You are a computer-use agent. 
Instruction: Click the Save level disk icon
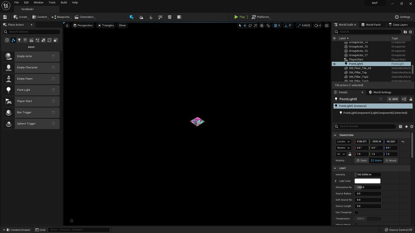[5, 17]
